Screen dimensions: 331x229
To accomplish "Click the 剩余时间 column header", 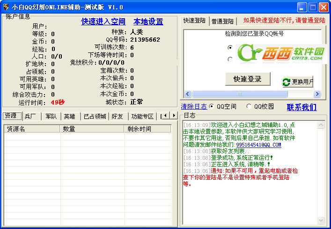I will point(147,129).
